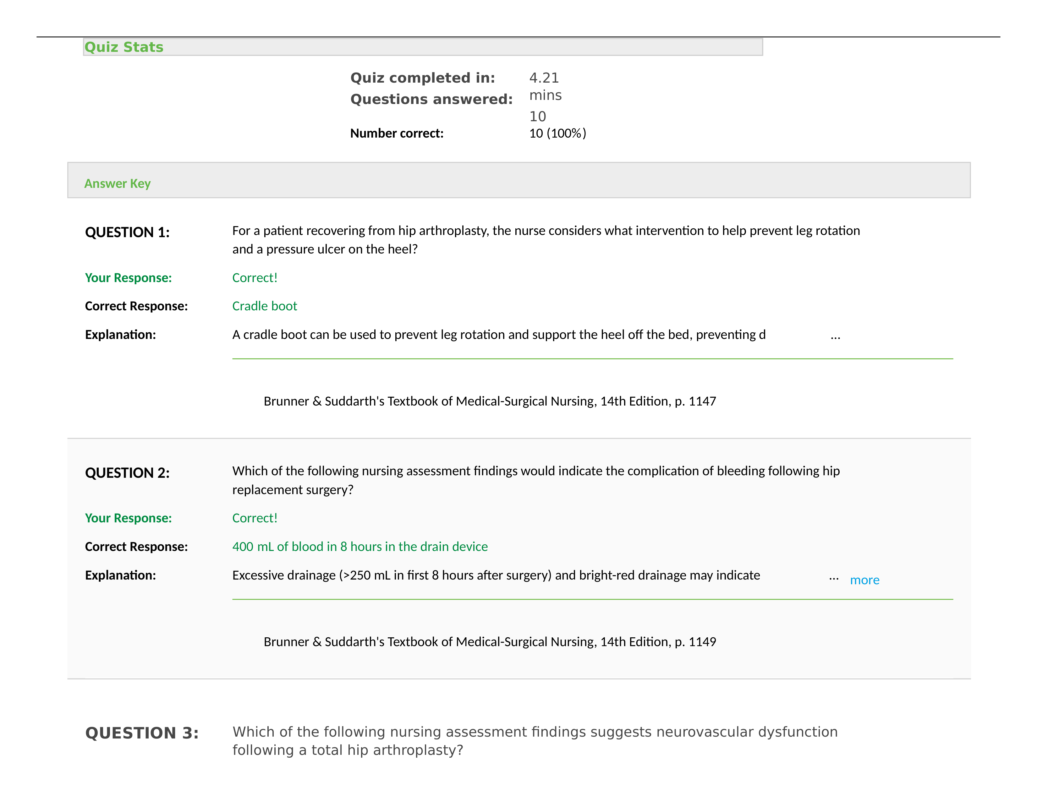Click the '4.21 mins' completion time value
The image size is (1037, 801).
click(x=545, y=86)
